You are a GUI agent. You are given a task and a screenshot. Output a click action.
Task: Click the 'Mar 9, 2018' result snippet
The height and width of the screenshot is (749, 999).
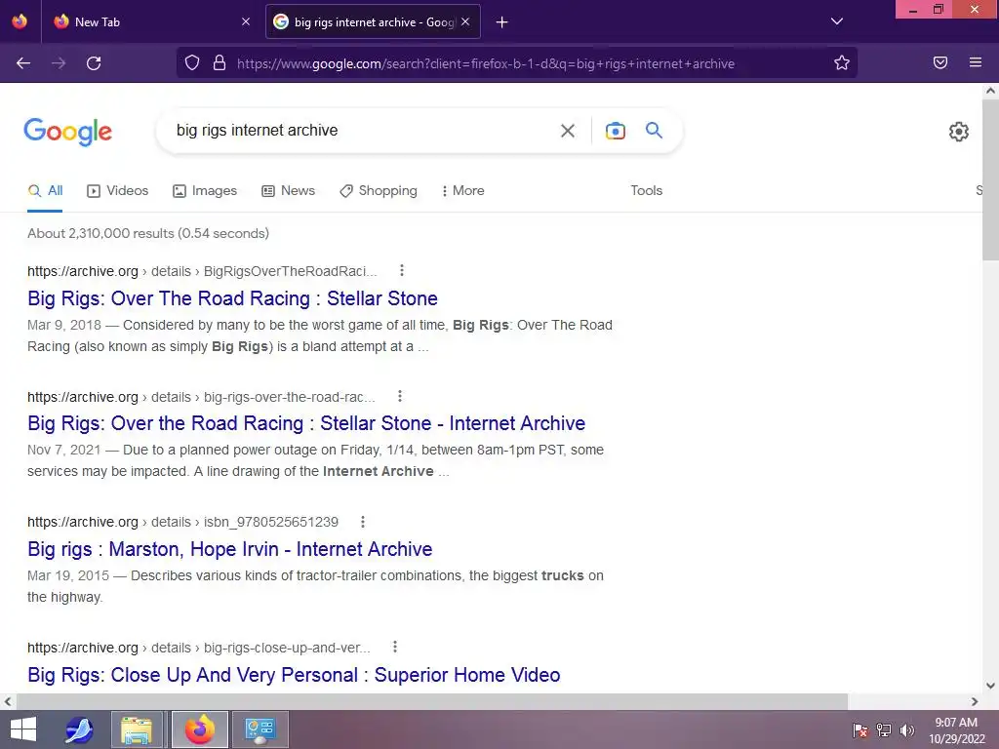click(x=320, y=335)
